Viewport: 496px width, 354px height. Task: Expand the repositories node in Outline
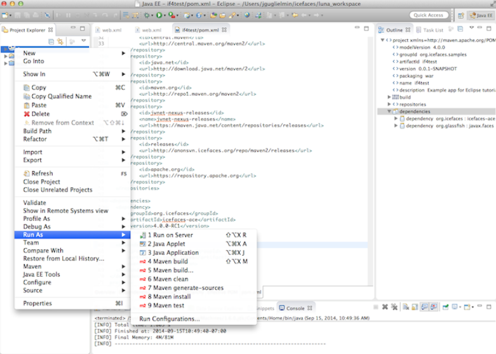389,104
